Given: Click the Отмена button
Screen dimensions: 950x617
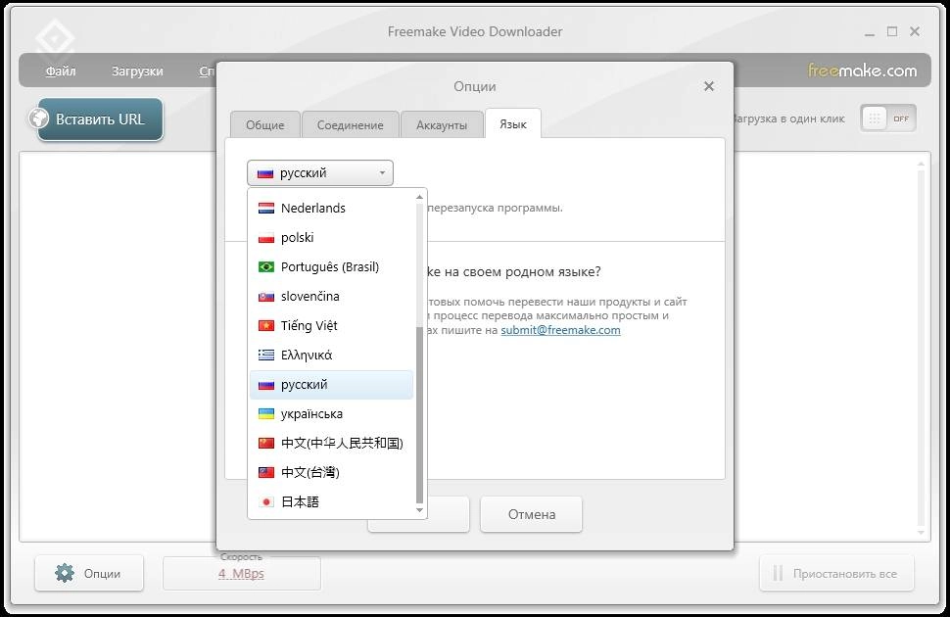Looking at the screenshot, I should 532,514.
